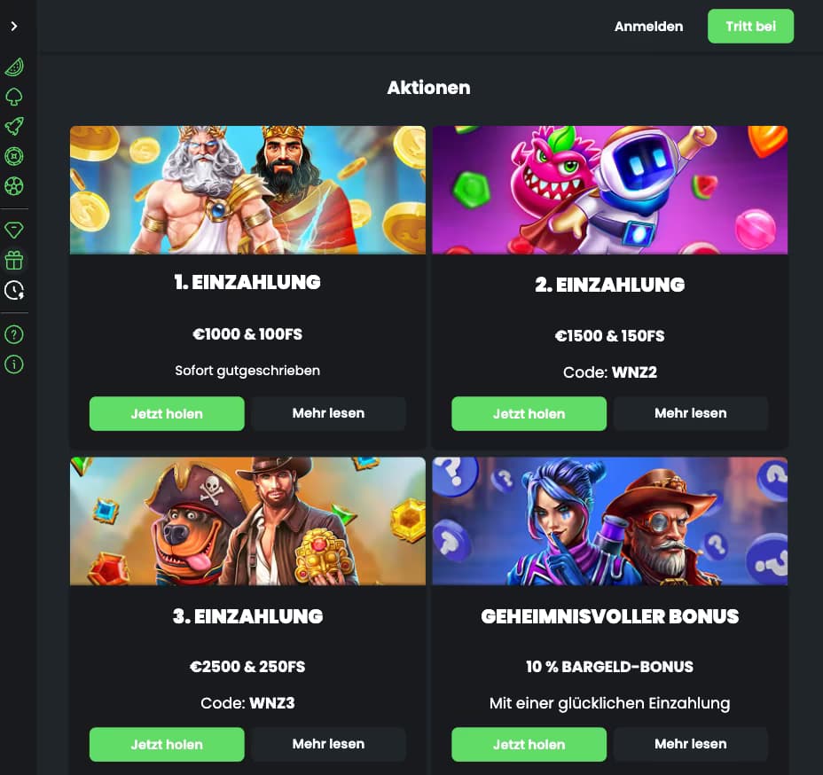This screenshot has height=775, width=823.
Task: Click Jetzt holen for 1. Einzahlung
Action: point(167,413)
